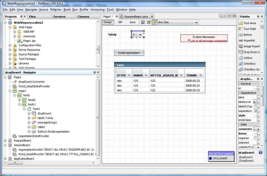Click the button1 component icon in Navigator
The width and height of the screenshot is (267, 176).
pos(34,132)
